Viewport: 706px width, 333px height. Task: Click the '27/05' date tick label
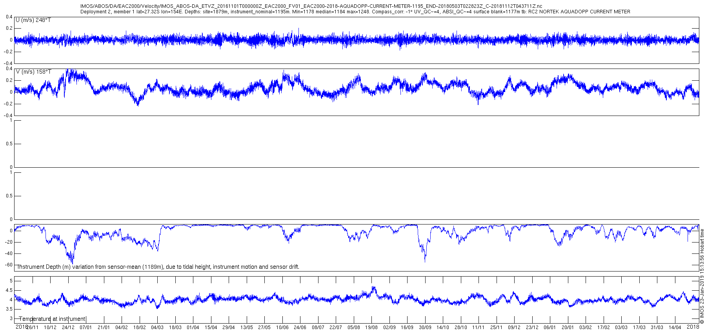click(x=264, y=328)
